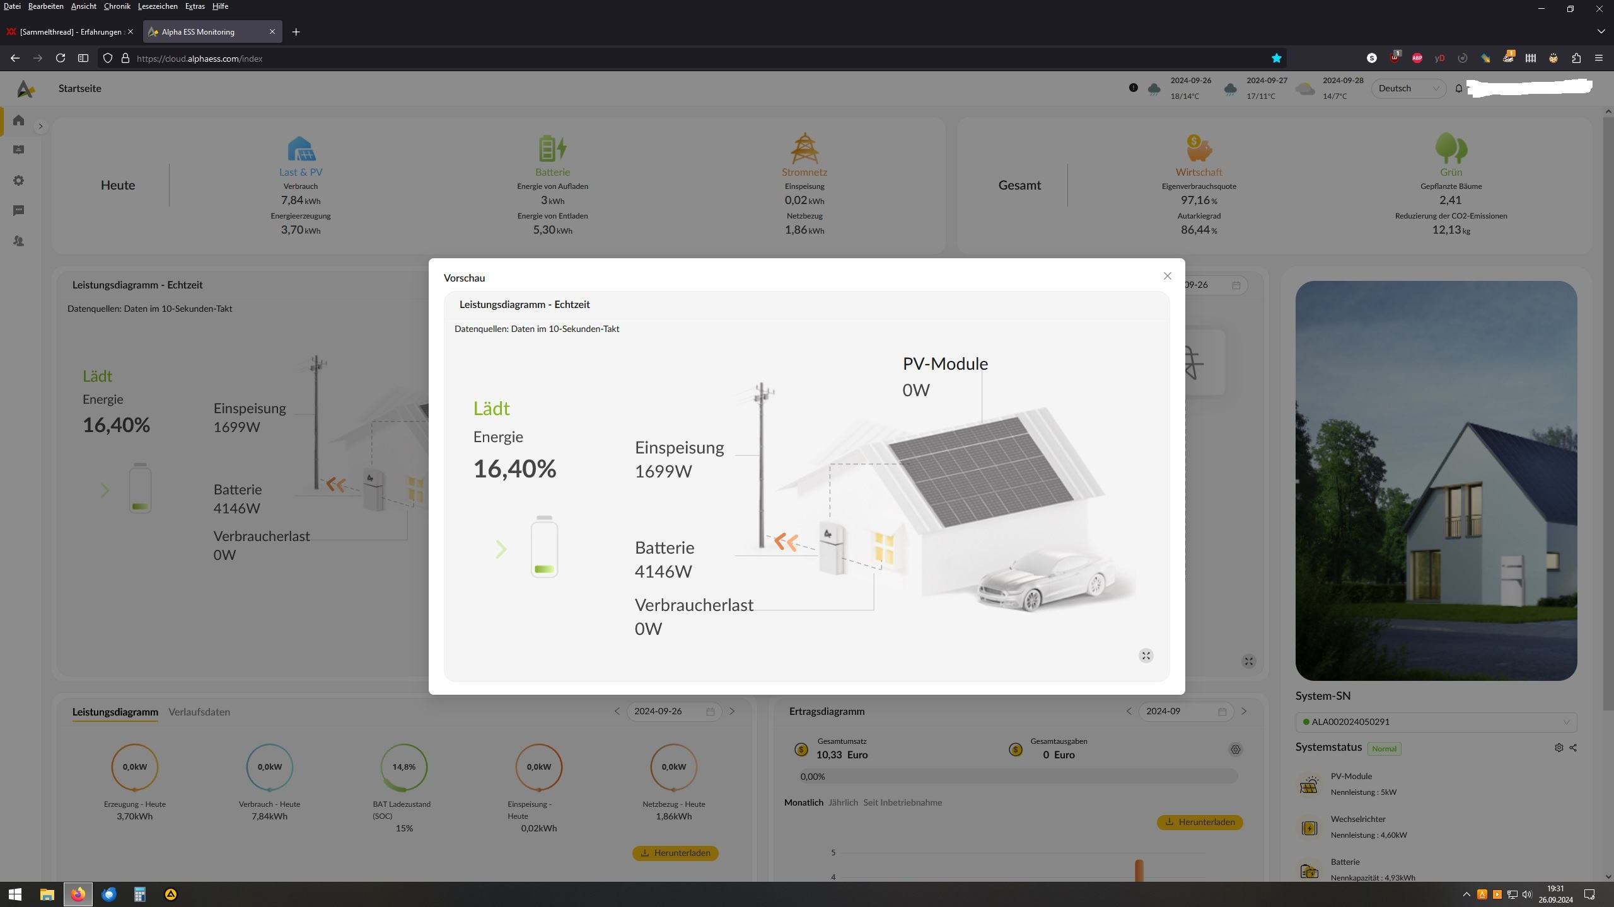
Task: Download Ertragsdiagramm data via Herunterladen
Action: point(1200,822)
